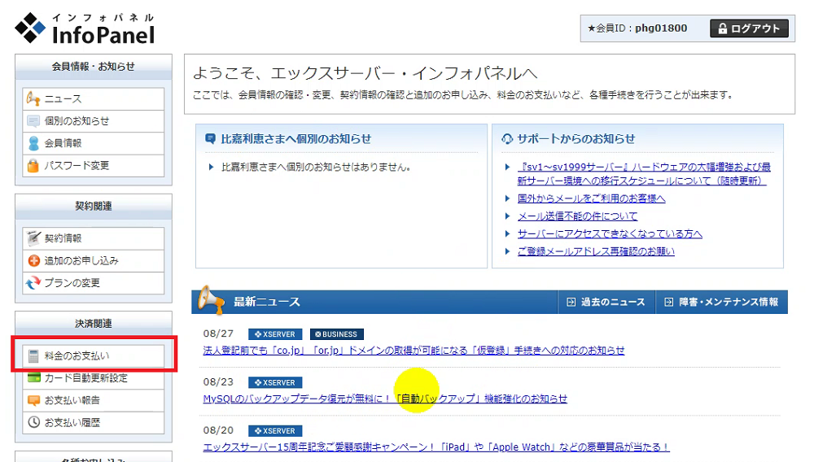The image size is (814, 462).
Task: Open the ニュース menu item
Action: pyautogui.click(x=94, y=98)
